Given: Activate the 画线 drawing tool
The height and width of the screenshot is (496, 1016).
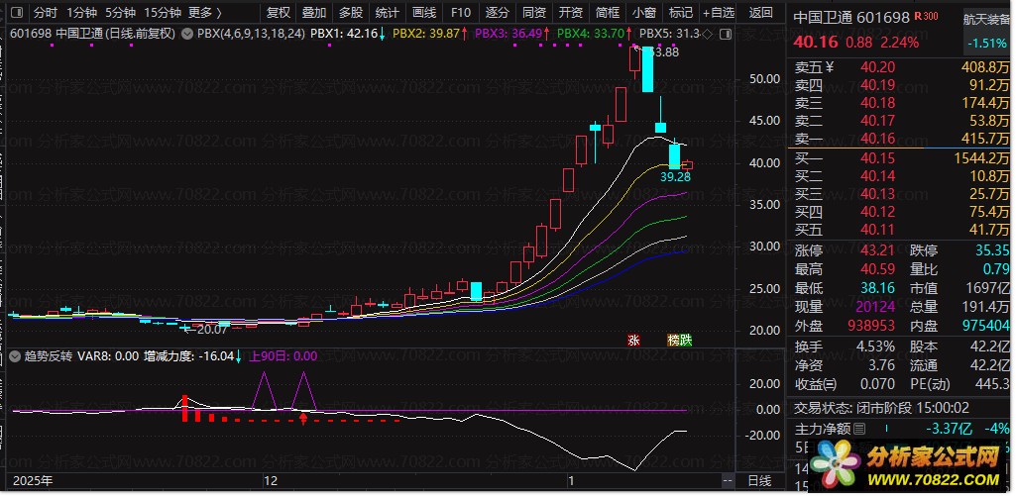Looking at the screenshot, I should (x=424, y=12).
